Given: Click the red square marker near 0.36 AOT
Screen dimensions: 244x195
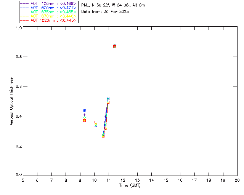Looking at the screenshot, I should (x=96, y=122).
